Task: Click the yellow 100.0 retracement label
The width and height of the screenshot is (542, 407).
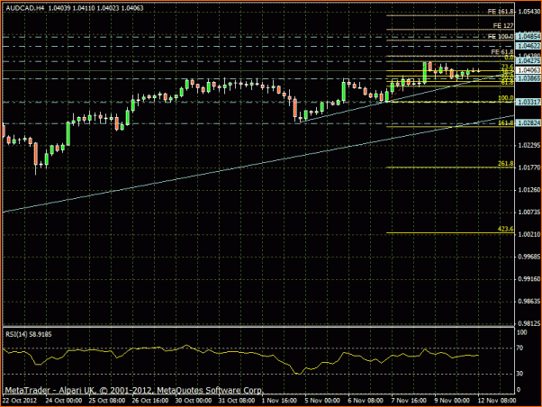Action: [505, 98]
